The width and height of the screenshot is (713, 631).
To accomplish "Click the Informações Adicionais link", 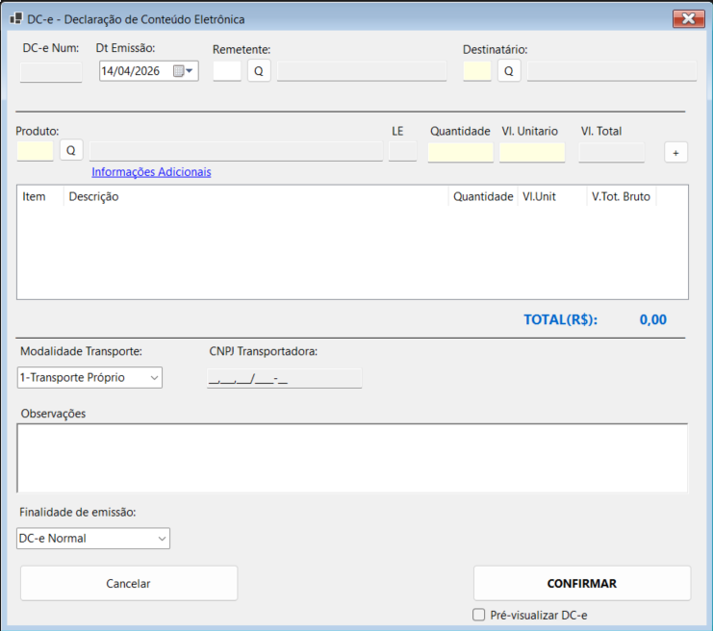I will coord(151,172).
